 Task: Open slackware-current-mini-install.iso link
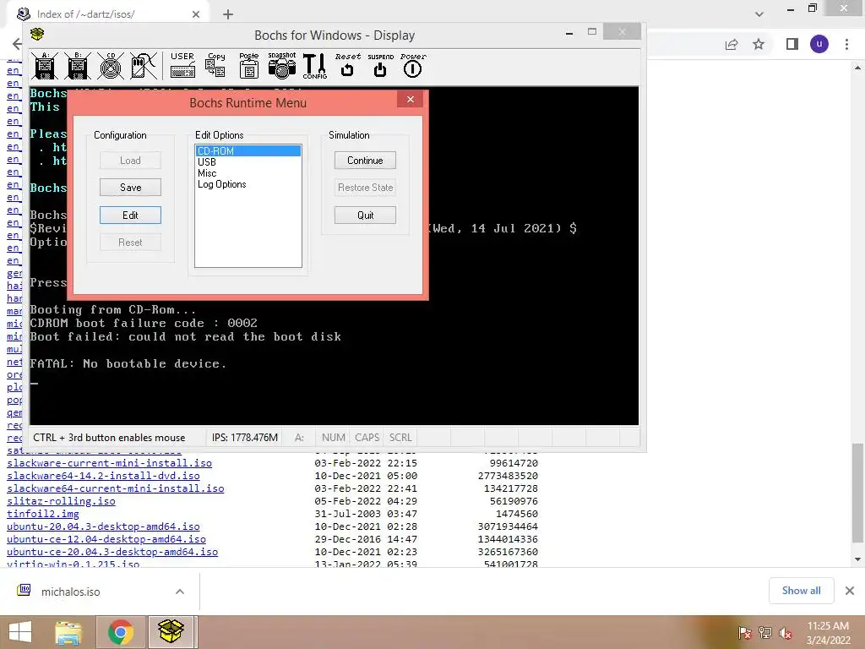109,463
